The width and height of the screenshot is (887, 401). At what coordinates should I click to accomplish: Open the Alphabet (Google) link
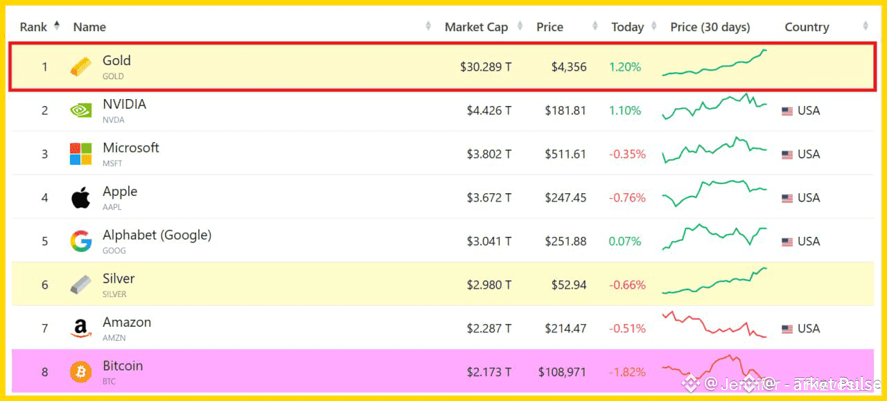tap(157, 235)
